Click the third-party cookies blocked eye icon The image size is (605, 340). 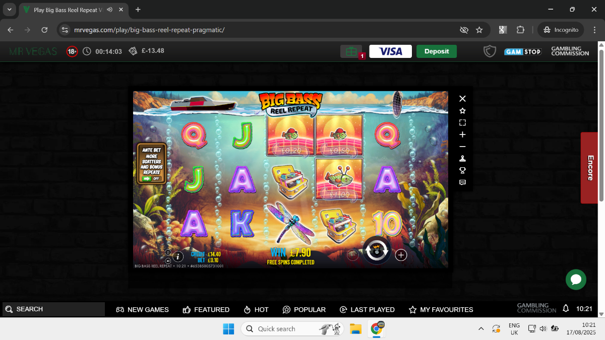pyautogui.click(x=464, y=30)
